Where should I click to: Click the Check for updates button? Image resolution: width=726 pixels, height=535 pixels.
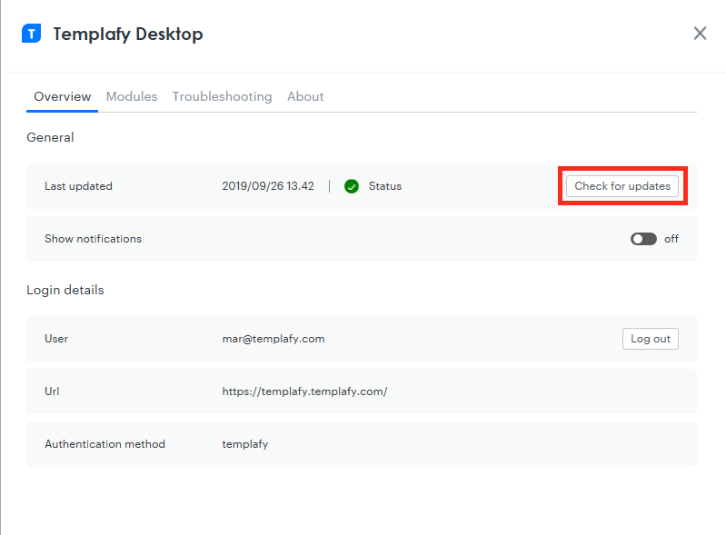click(x=622, y=186)
